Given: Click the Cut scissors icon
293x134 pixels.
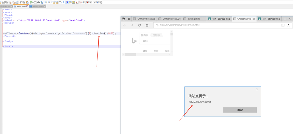Looking at the screenshot, I should (21, 2).
